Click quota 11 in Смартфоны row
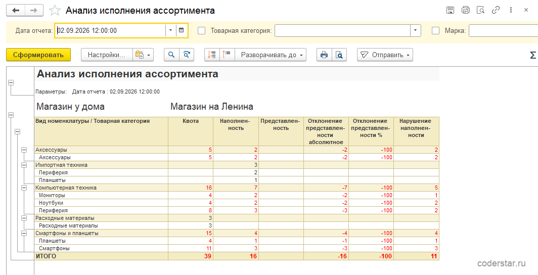This screenshot has width=538, height=275. point(209,248)
